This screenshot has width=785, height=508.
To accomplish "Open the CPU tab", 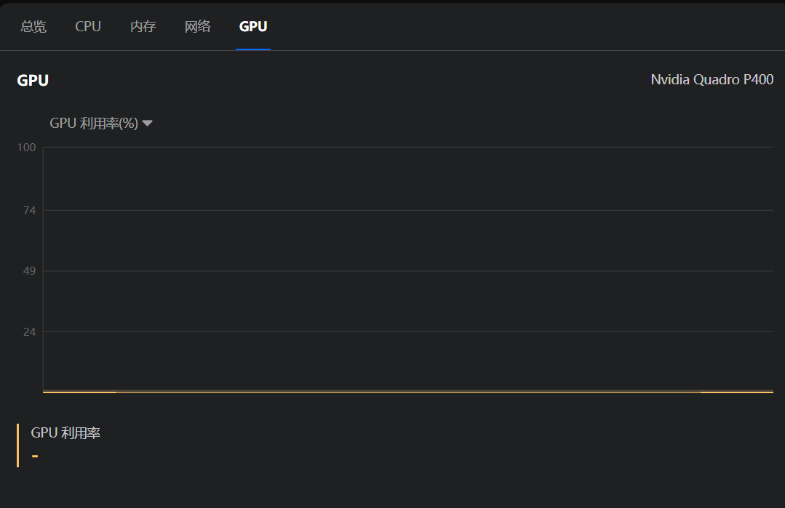I will [88, 27].
